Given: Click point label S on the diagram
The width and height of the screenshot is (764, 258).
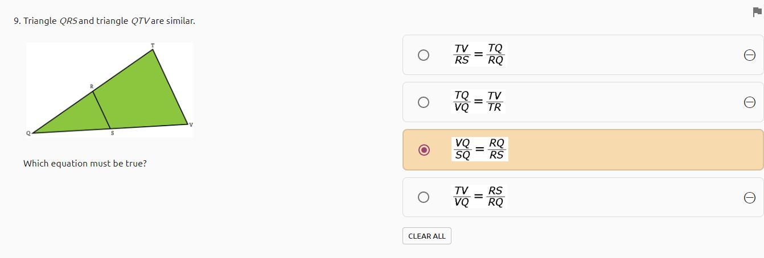Looking at the screenshot, I should [x=112, y=133].
